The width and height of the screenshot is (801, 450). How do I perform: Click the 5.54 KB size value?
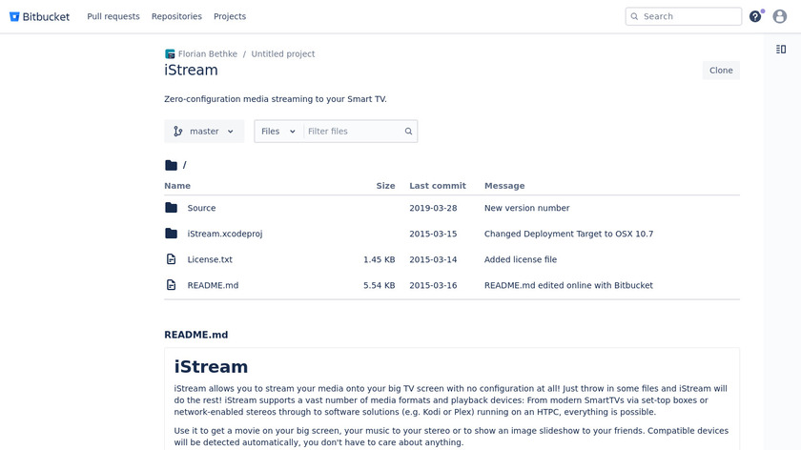pos(380,285)
